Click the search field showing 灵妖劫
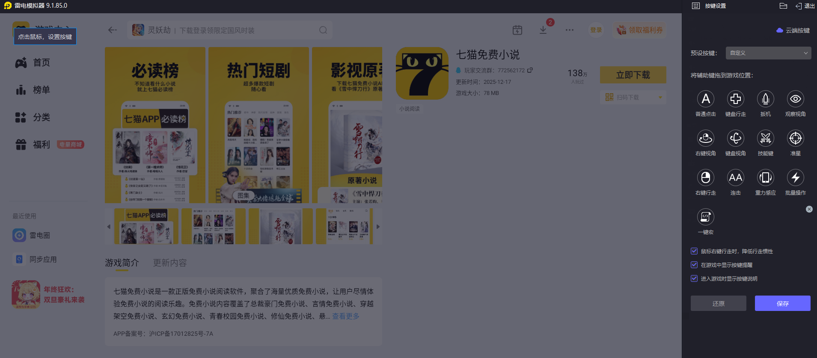Screen dimensions: 817x358 pos(229,30)
